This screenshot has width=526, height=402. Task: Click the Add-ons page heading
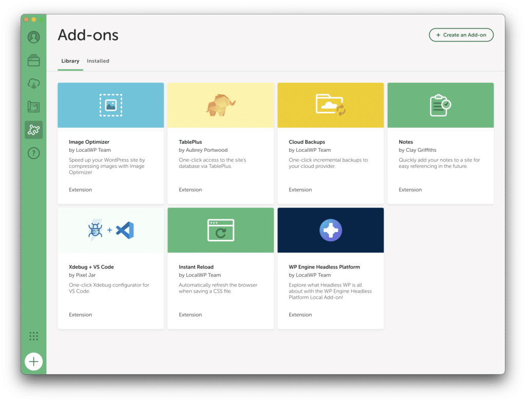[x=88, y=35]
